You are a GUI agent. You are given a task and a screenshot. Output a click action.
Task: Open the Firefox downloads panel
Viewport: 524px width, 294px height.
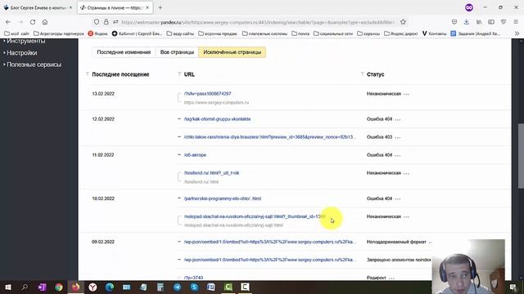click(x=467, y=22)
